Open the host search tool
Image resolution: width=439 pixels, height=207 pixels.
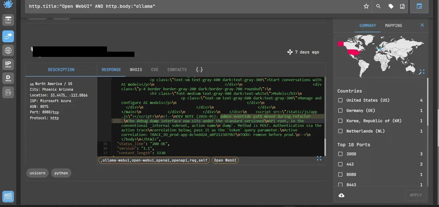coord(8,20)
